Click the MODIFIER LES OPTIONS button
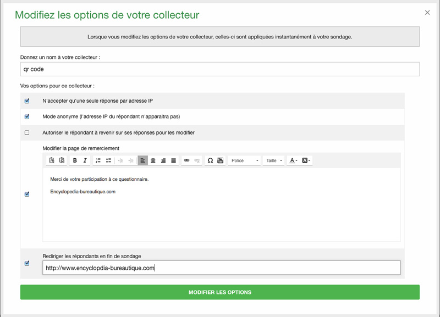This screenshot has height=317, width=440. point(220,292)
